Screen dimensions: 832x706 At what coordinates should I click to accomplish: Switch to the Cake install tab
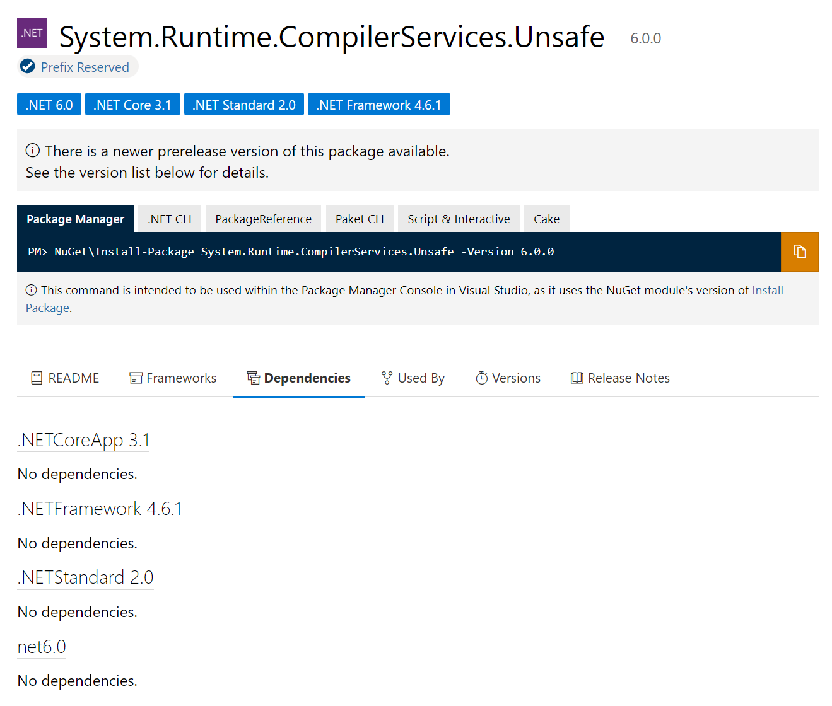546,219
